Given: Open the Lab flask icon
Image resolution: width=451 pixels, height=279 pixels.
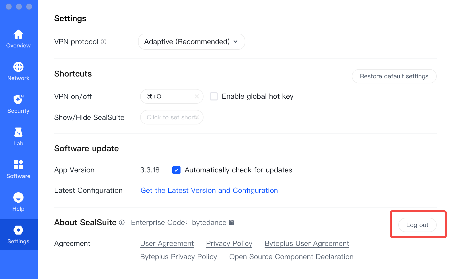Looking at the screenshot, I should [x=18, y=132].
